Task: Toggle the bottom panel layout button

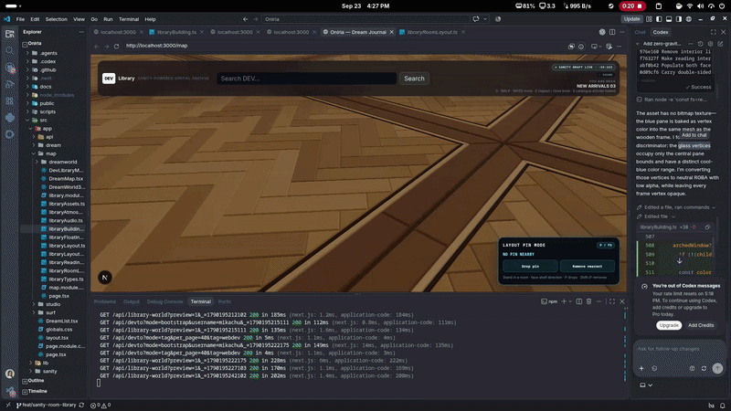Action: click(669, 19)
